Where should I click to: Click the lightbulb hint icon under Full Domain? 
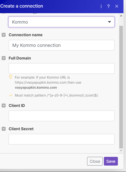(x=11, y=77)
